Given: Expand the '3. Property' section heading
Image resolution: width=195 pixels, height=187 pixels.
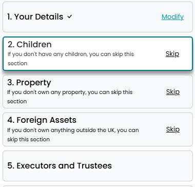Looking at the screenshot, I should [29, 83].
